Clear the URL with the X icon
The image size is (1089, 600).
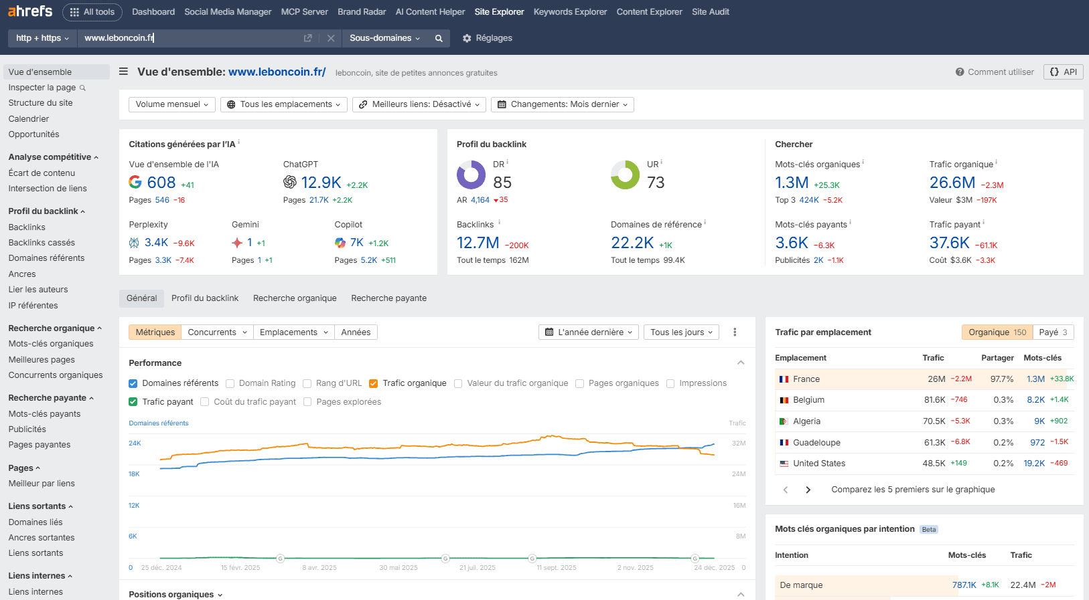point(331,38)
